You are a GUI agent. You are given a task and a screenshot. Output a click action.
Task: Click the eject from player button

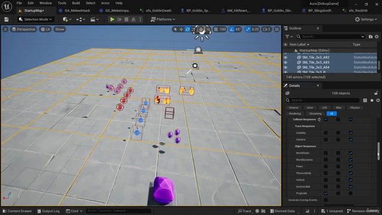tap(133, 19)
